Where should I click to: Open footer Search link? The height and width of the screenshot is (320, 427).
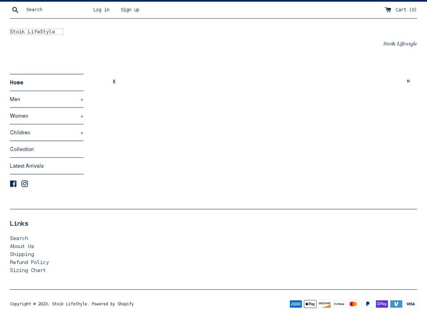point(19,238)
